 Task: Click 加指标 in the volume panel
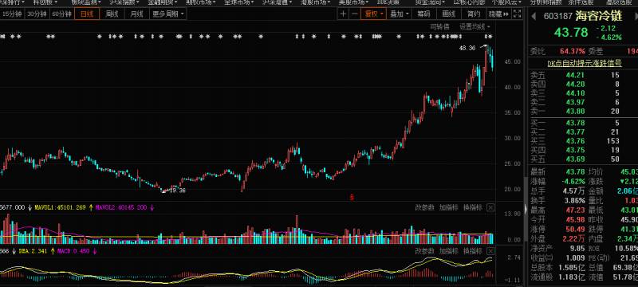(x=448, y=207)
